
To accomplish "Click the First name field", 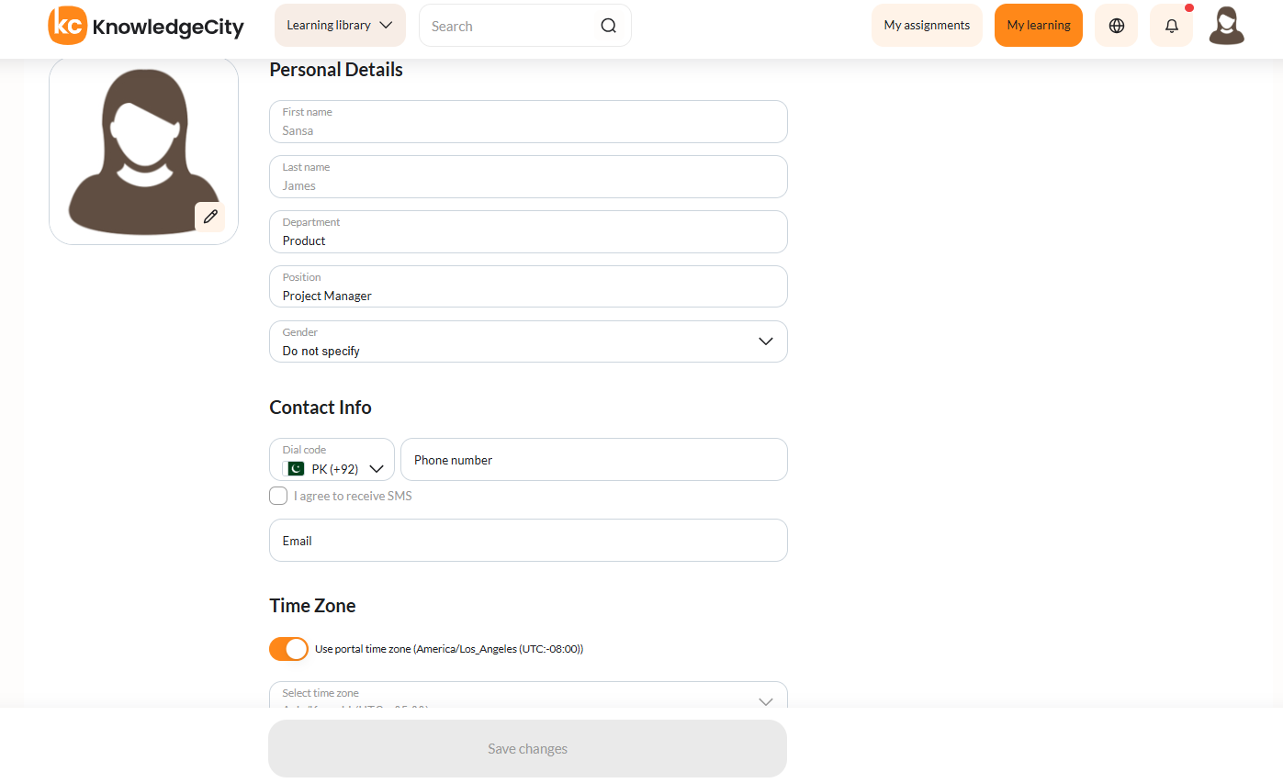I will coord(528,121).
